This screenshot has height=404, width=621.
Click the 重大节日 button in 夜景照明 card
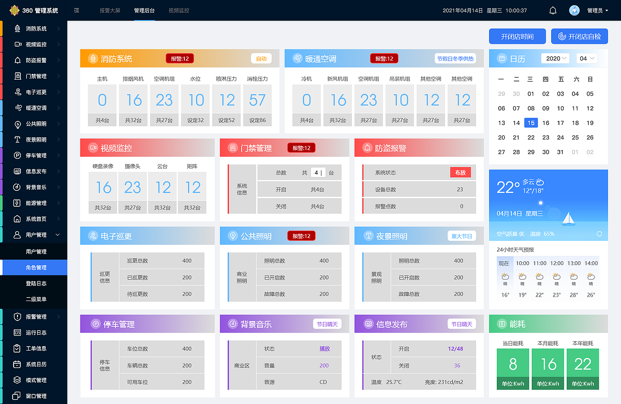[461, 236]
